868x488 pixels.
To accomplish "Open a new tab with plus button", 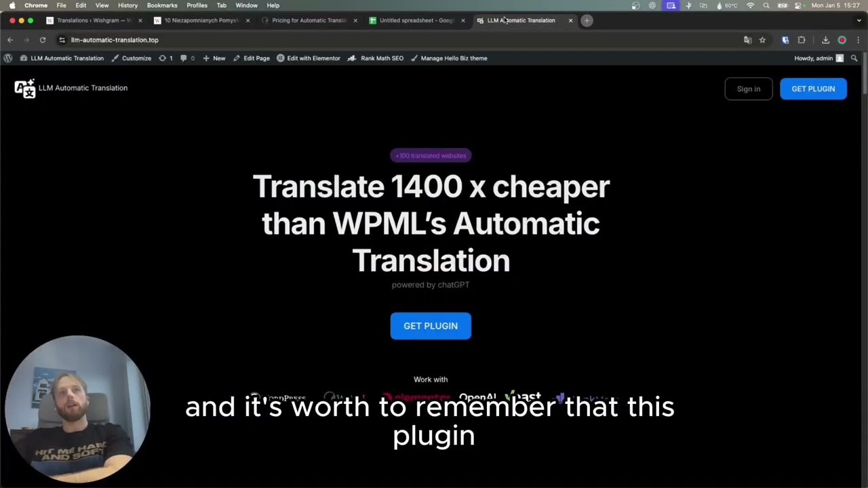I will [x=587, y=20].
